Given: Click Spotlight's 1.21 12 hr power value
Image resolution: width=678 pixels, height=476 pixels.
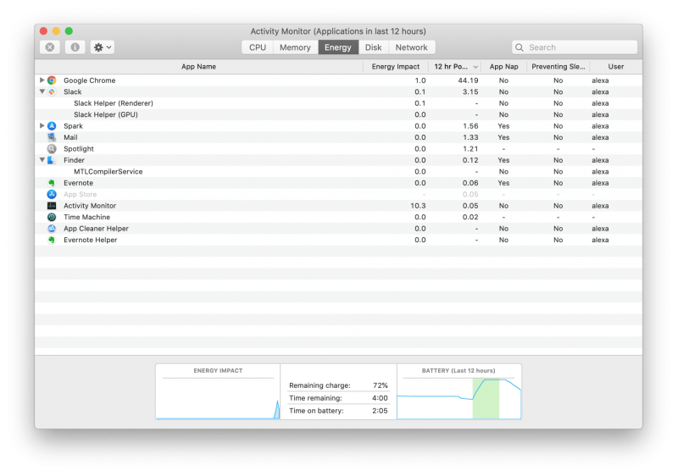Looking at the screenshot, I should coord(470,148).
